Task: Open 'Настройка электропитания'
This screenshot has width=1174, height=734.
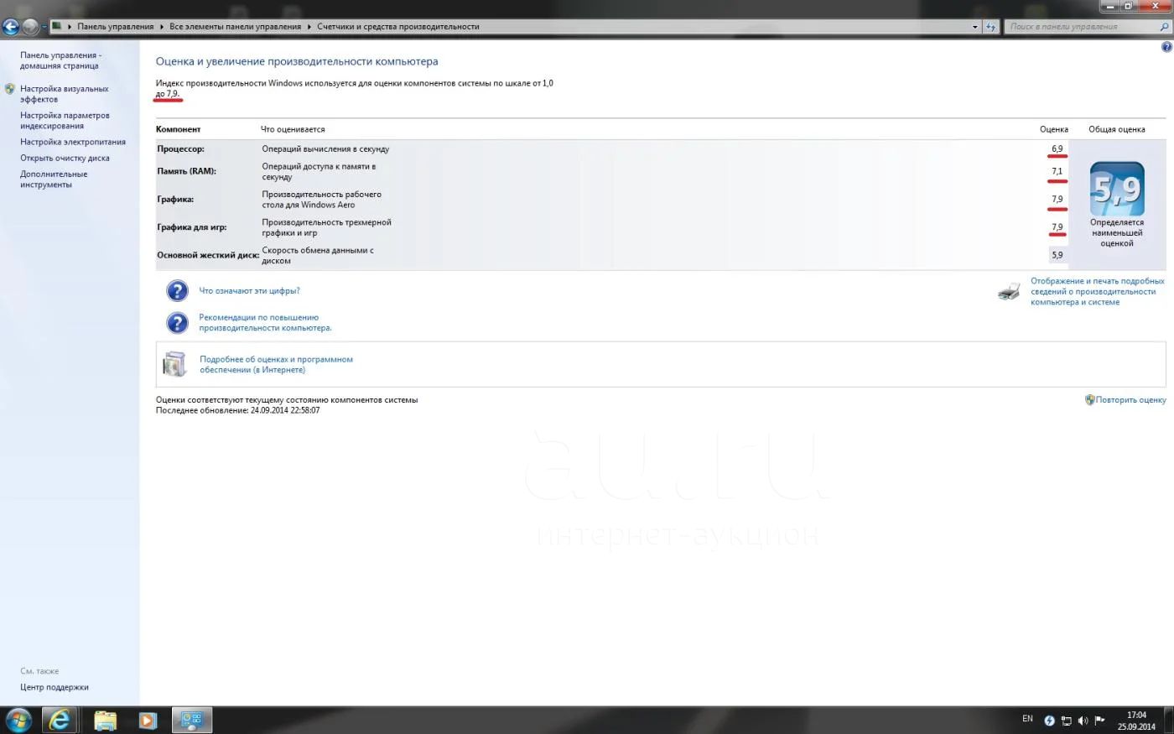Action: [73, 142]
